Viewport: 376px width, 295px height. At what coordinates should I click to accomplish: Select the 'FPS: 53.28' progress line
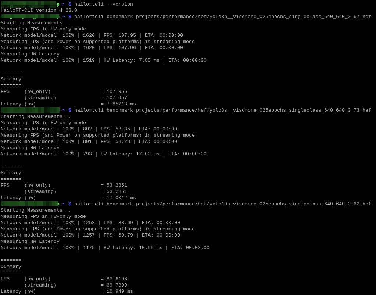click(x=89, y=141)
